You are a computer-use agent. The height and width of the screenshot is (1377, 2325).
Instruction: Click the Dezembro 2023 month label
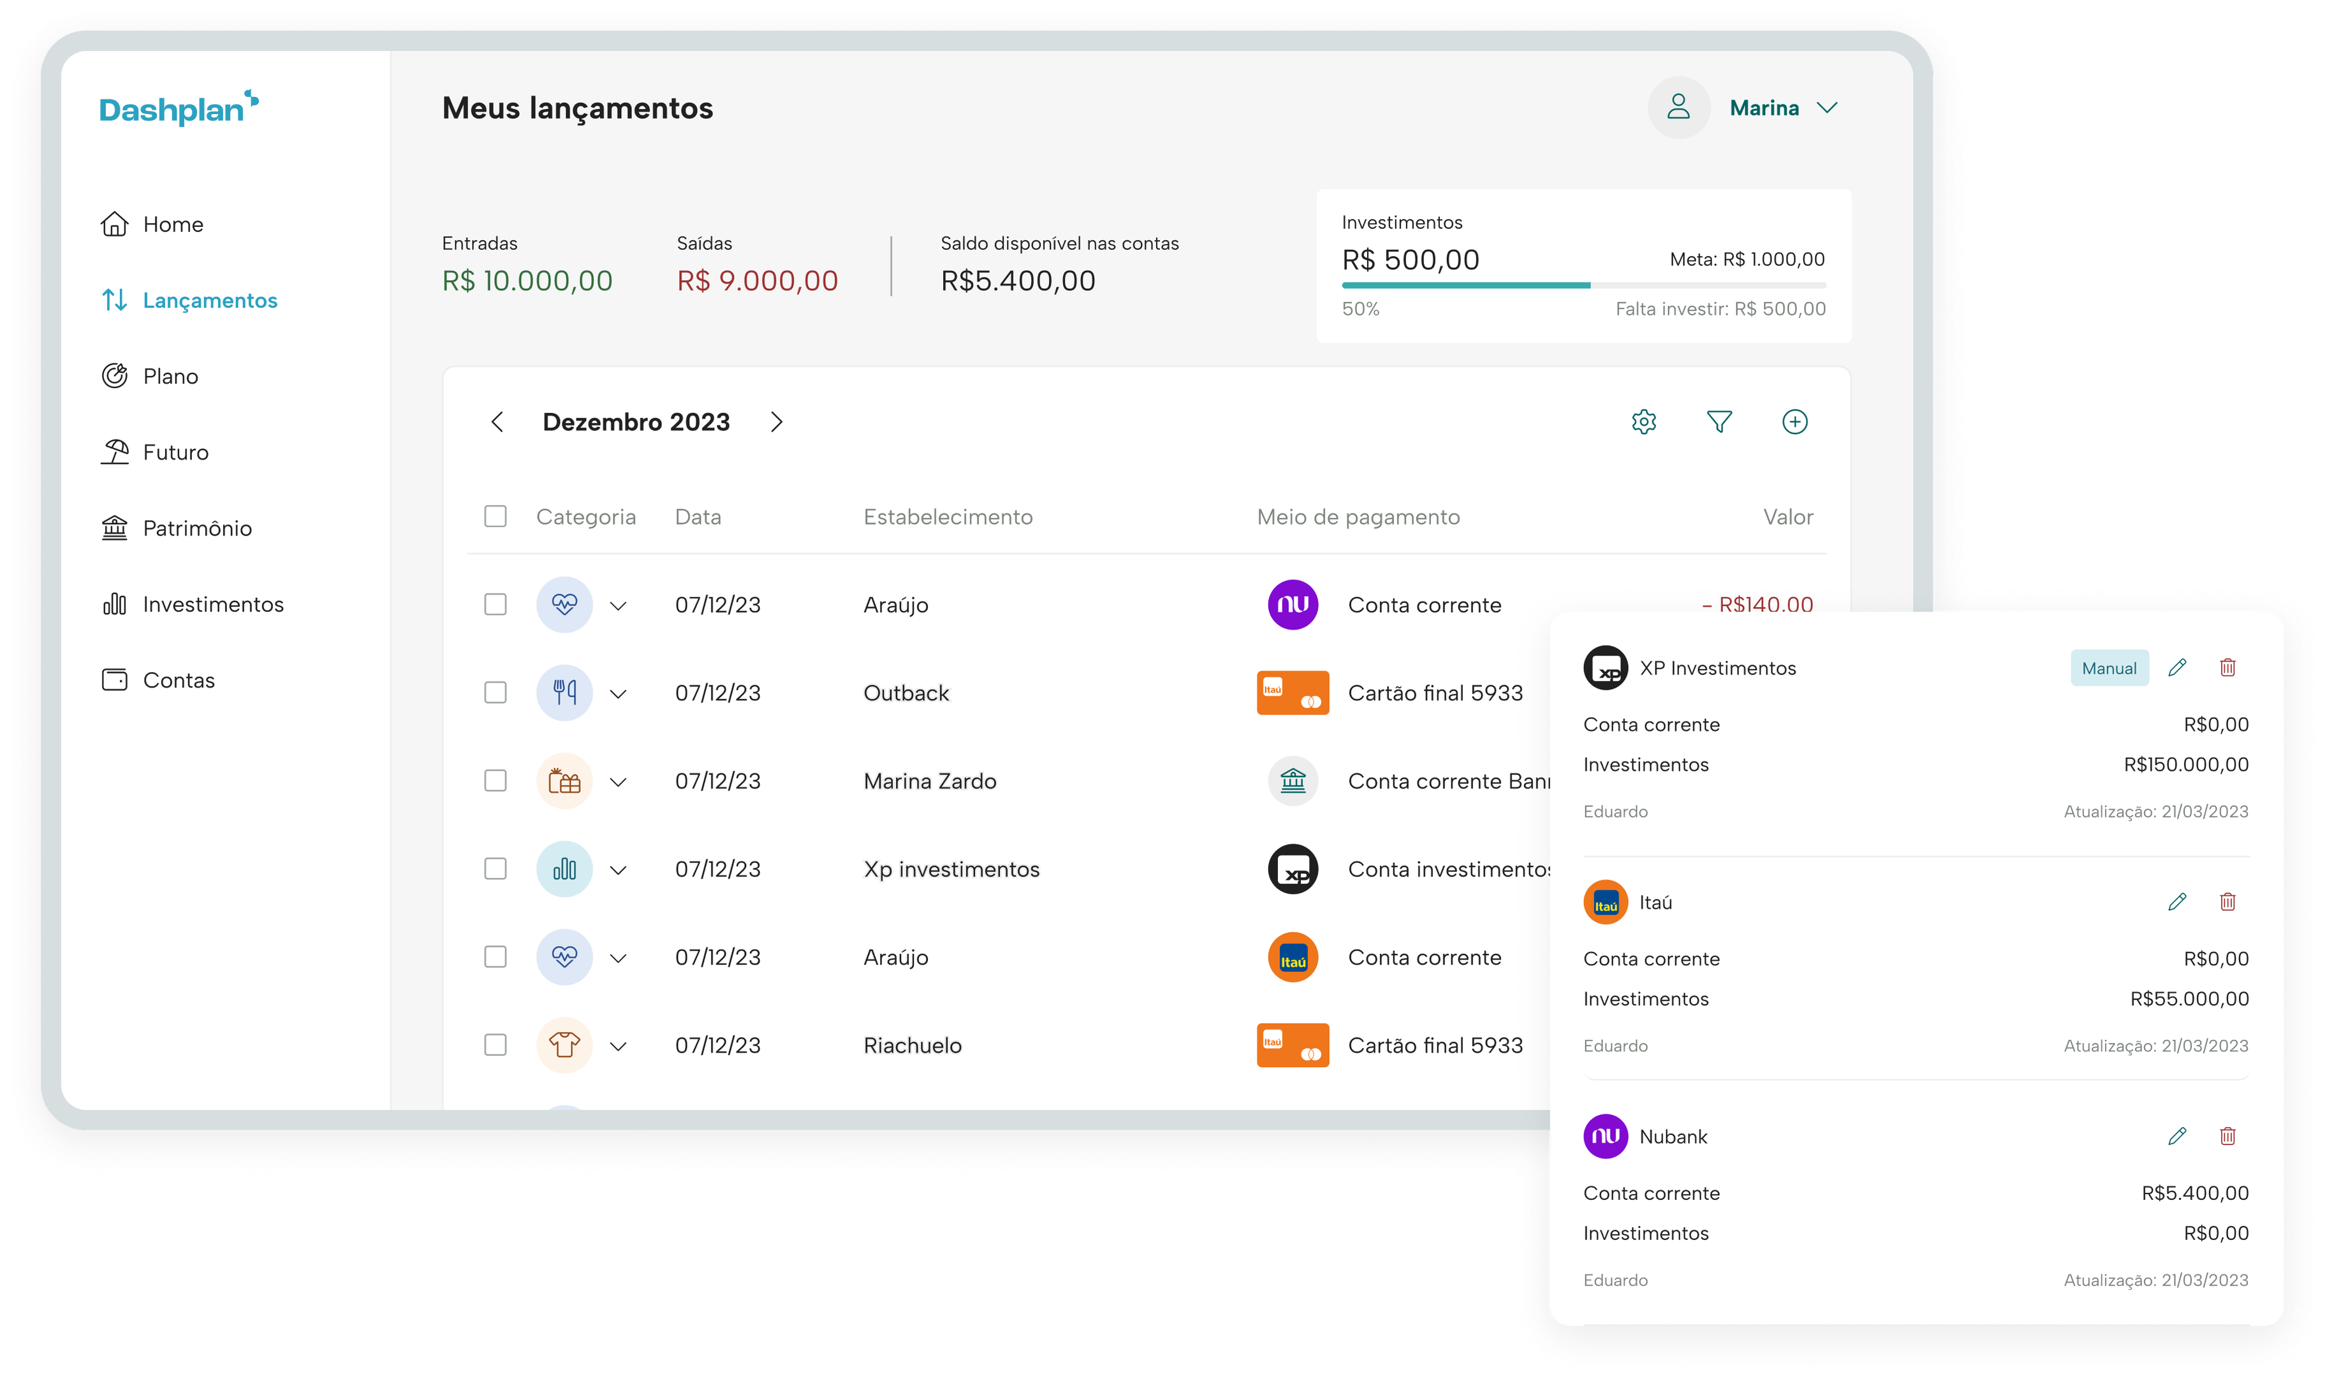pos(636,422)
